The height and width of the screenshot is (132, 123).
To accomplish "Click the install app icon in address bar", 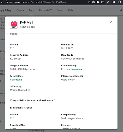I will [94, 2].
